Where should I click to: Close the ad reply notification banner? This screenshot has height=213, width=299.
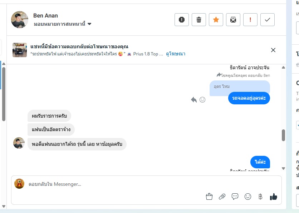click(273, 50)
